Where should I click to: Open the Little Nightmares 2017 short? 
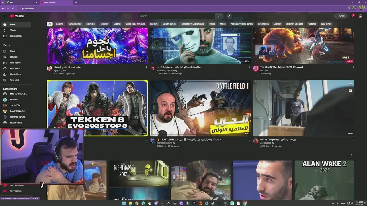(139, 180)
